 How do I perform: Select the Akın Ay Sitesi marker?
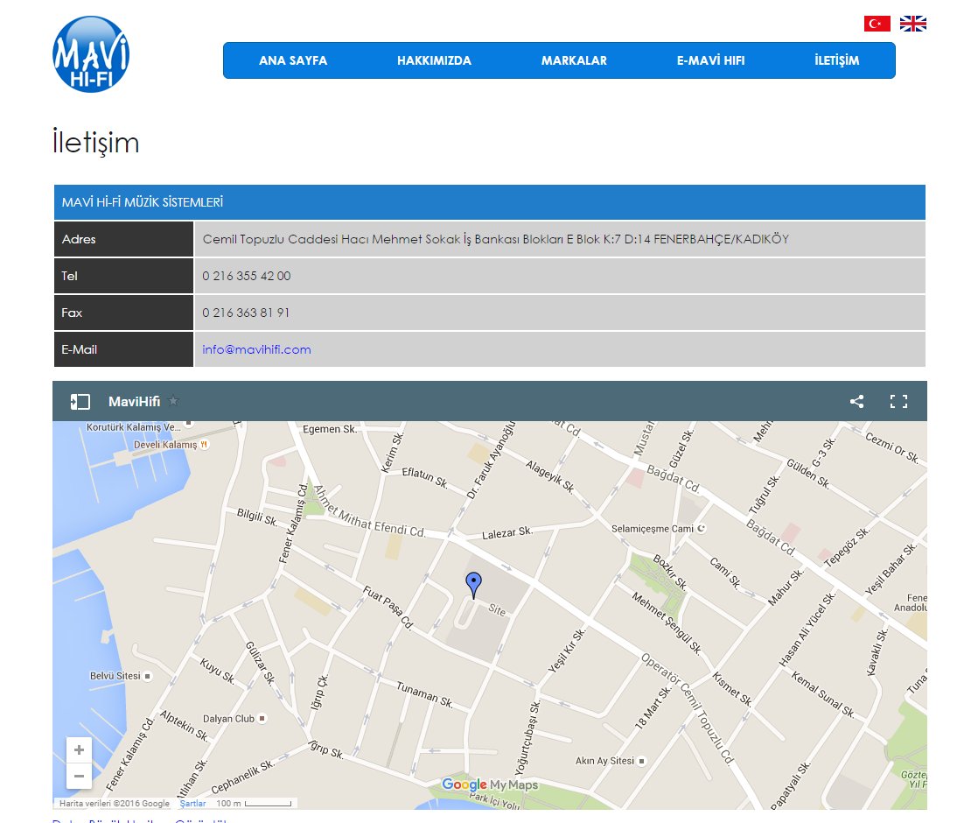click(x=641, y=761)
